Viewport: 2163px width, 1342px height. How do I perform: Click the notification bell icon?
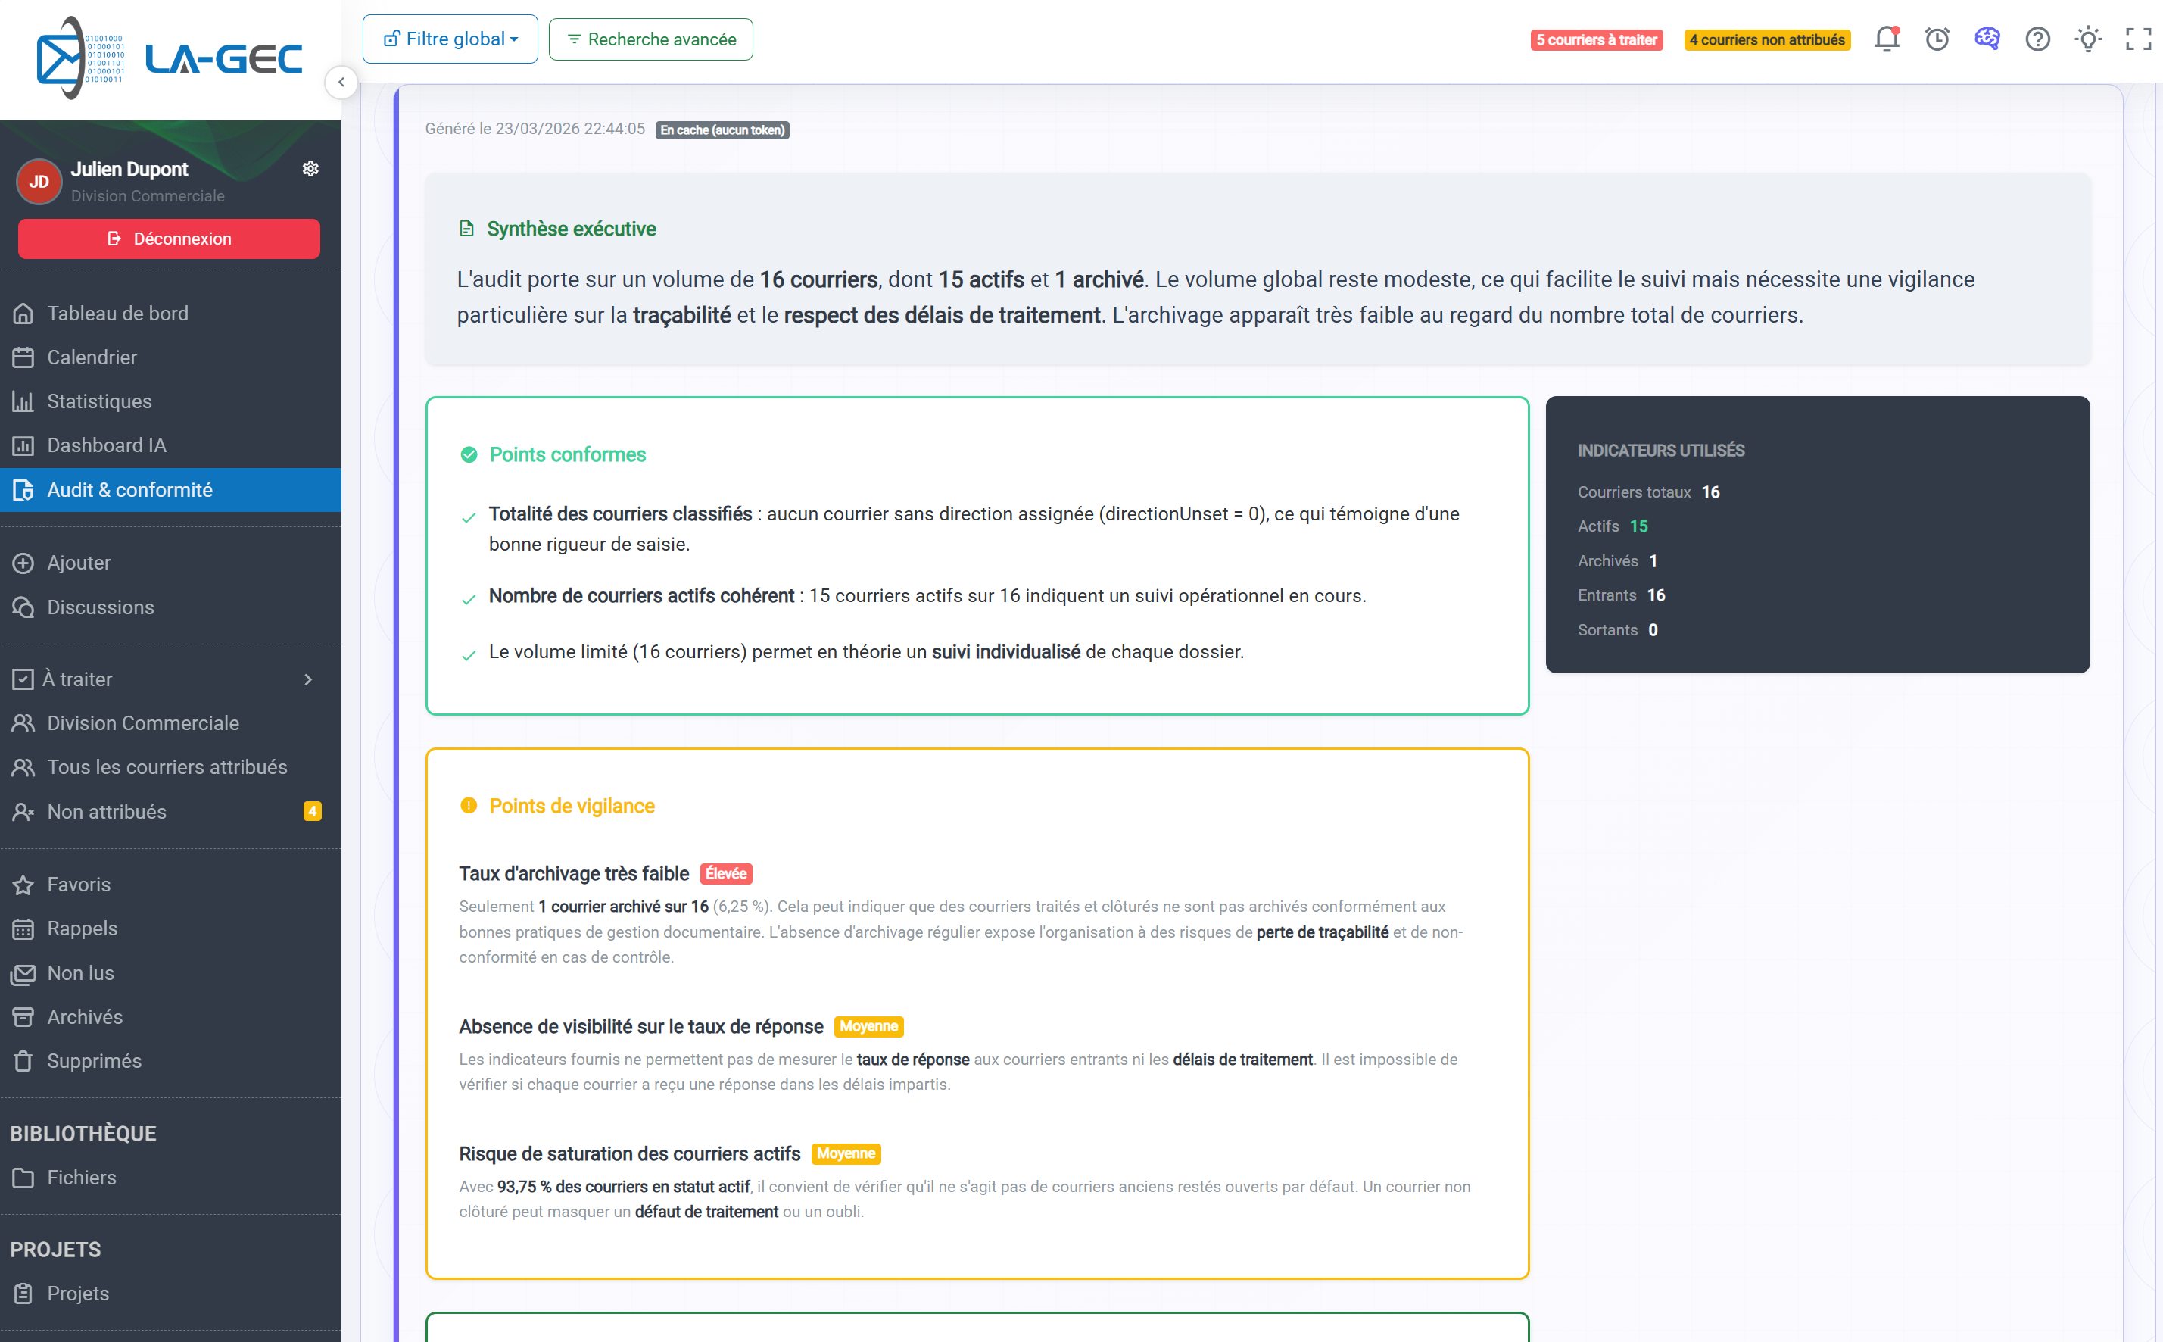[x=1886, y=39]
